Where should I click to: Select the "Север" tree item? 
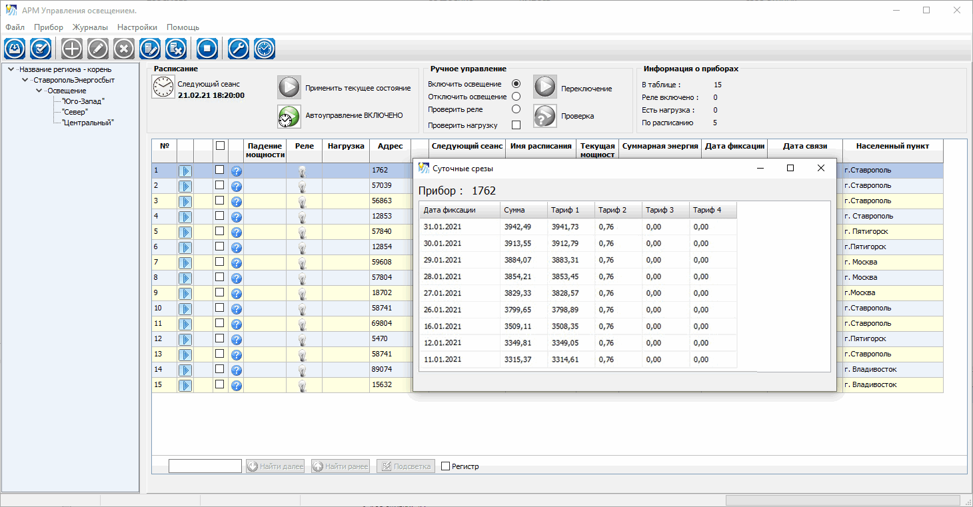click(x=75, y=112)
